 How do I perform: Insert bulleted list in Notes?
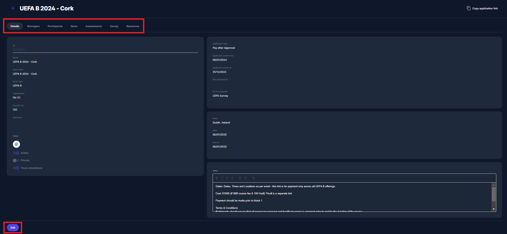coord(245,178)
